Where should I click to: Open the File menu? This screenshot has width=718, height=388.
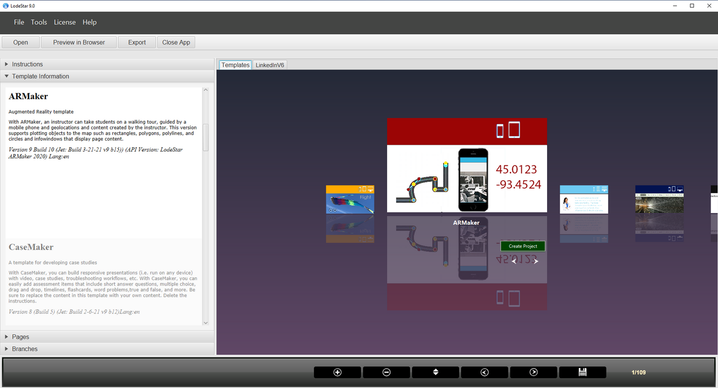coord(19,22)
